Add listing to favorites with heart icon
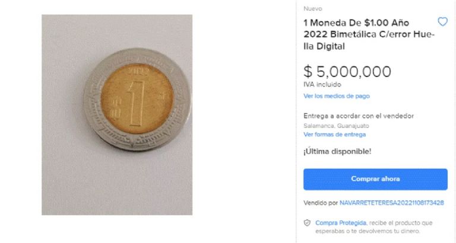The width and height of the screenshot is (456, 243). [442, 22]
